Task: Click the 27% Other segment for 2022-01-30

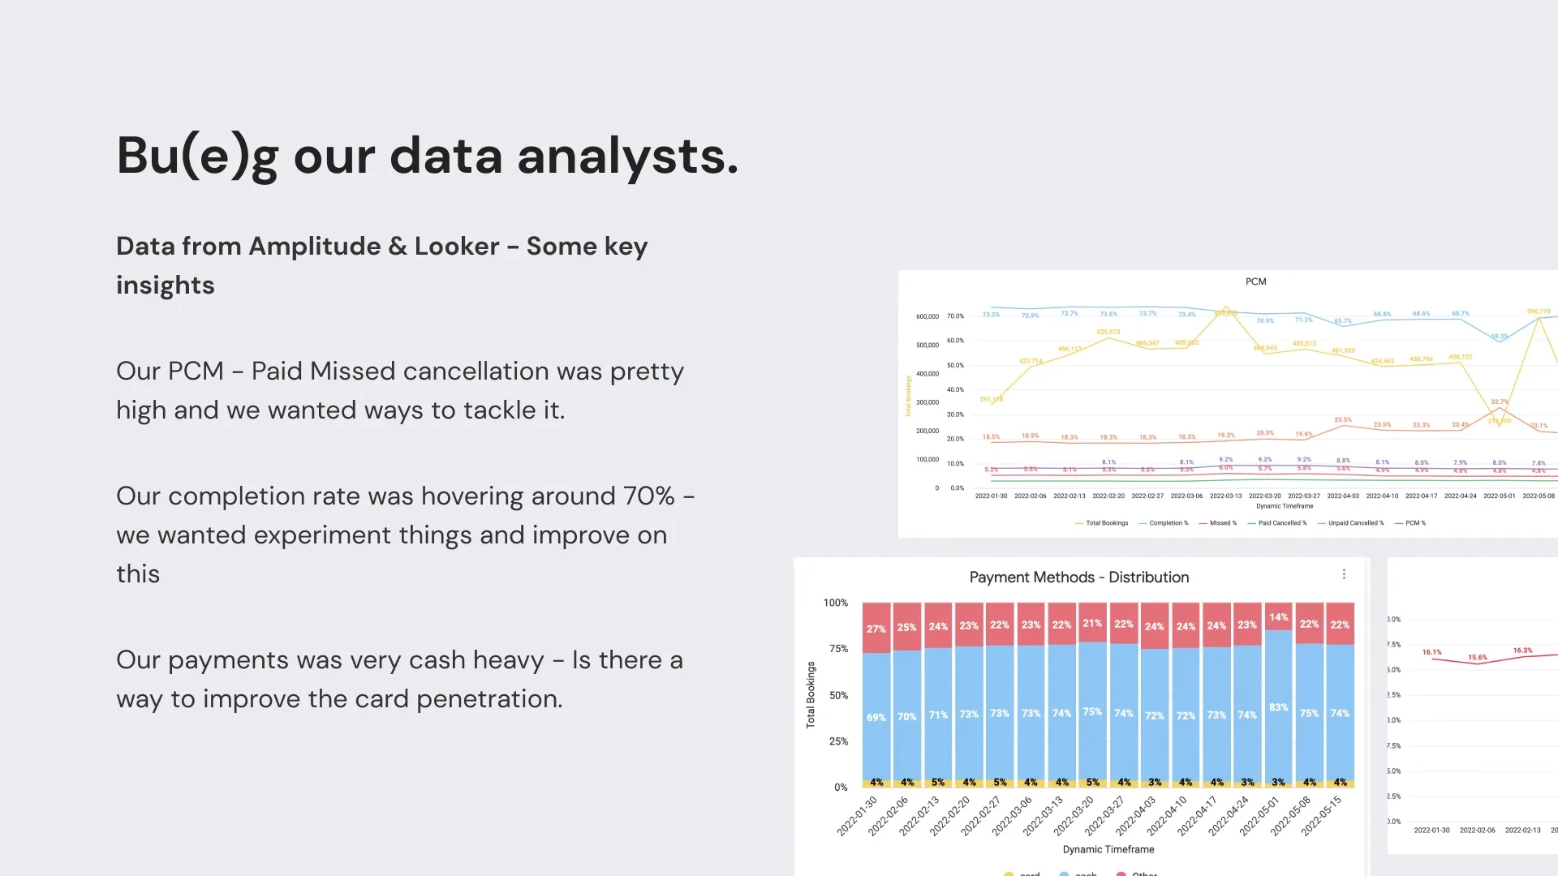Action: pyautogui.click(x=876, y=628)
